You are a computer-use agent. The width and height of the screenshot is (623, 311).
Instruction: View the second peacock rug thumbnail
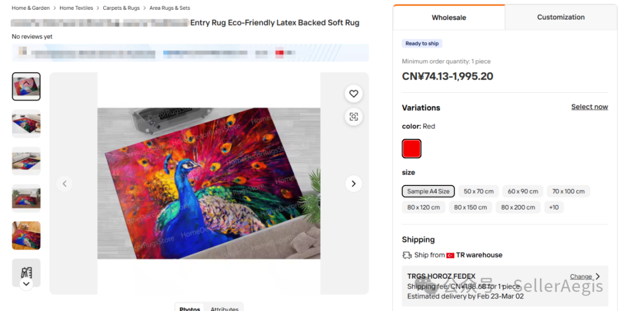(26, 124)
